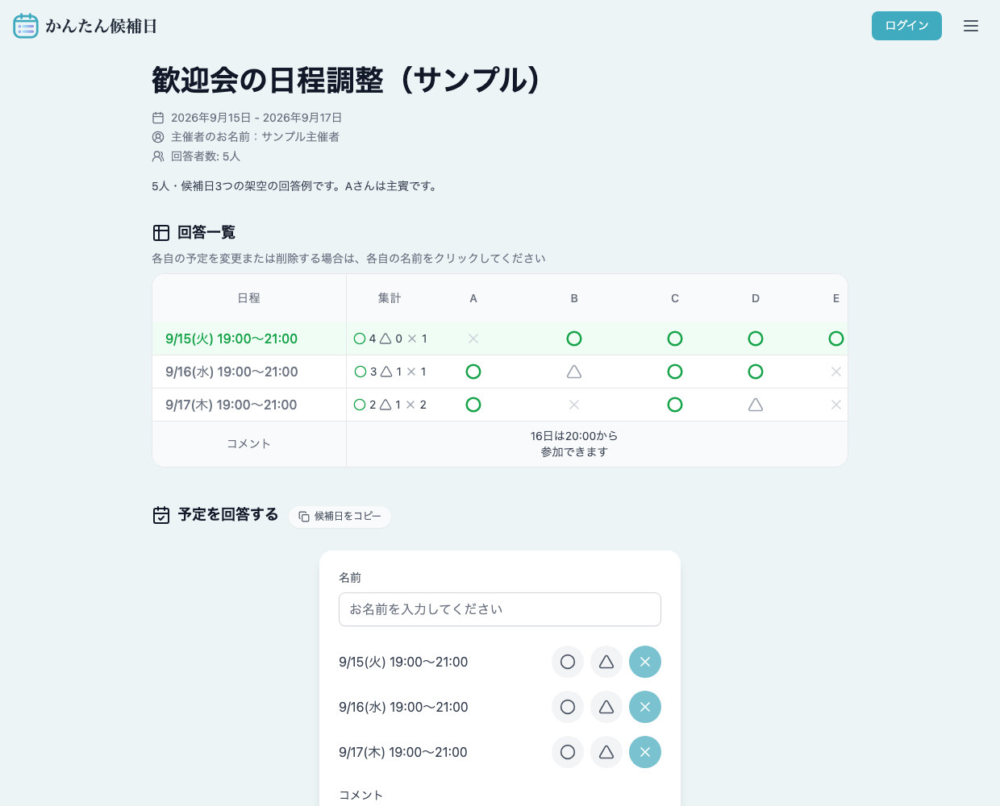Click respondent name A in table header
The image size is (1000, 806).
click(473, 298)
